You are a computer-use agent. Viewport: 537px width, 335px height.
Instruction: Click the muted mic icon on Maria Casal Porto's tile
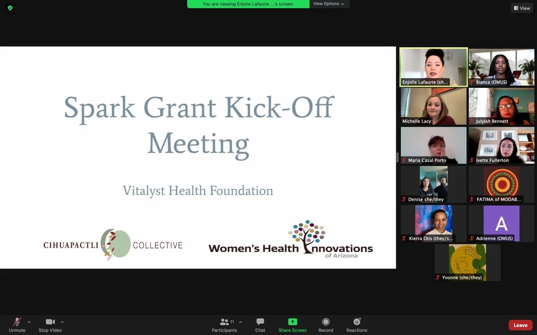404,160
